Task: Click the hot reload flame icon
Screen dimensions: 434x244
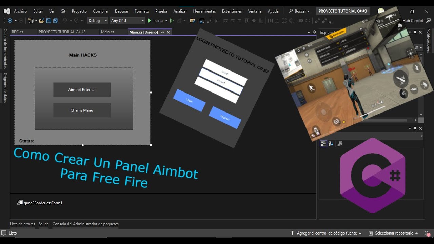Action: point(179,21)
